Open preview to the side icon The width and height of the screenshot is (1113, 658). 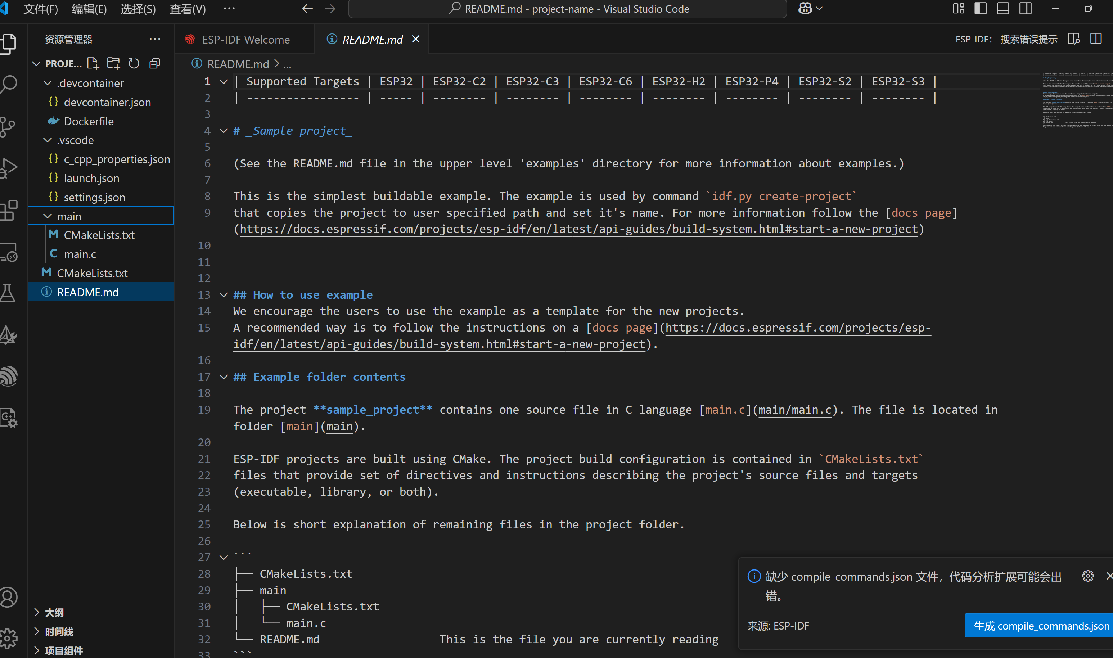click(1073, 39)
